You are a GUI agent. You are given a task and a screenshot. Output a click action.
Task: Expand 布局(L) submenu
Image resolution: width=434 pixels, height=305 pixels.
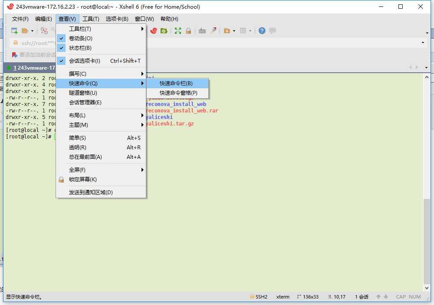click(101, 116)
